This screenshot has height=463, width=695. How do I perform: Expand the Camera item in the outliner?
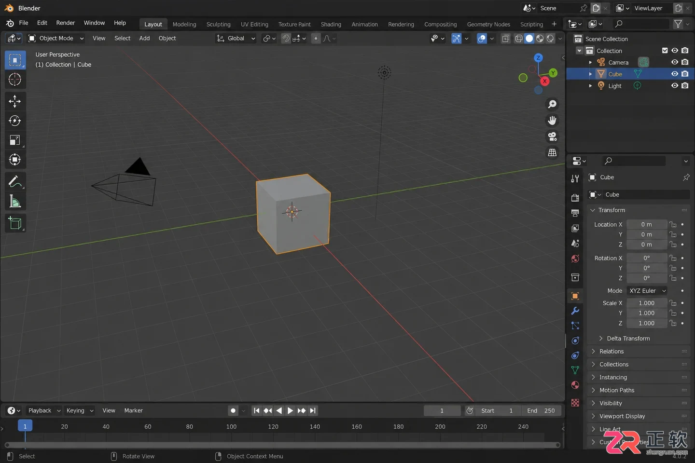tap(590, 62)
